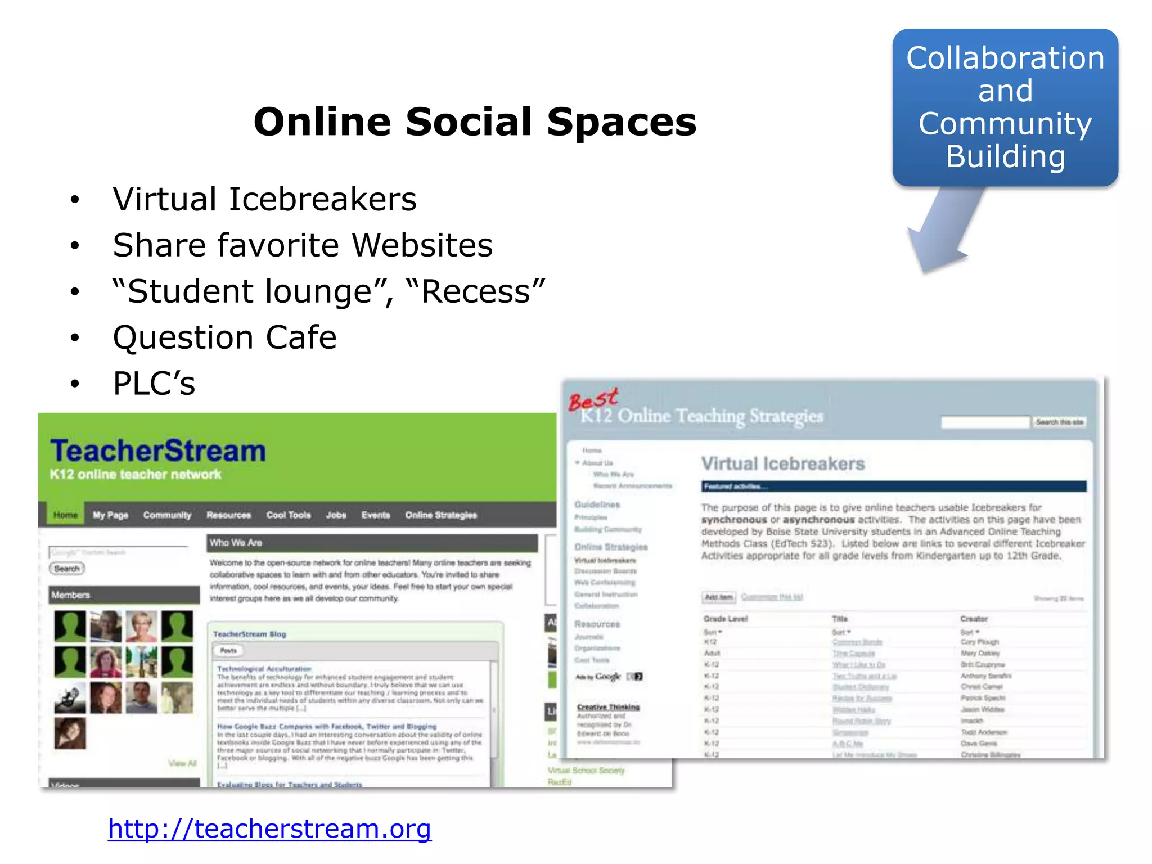Open the Title column Sort dropdown
1152x864 pixels.
(x=841, y=632)
